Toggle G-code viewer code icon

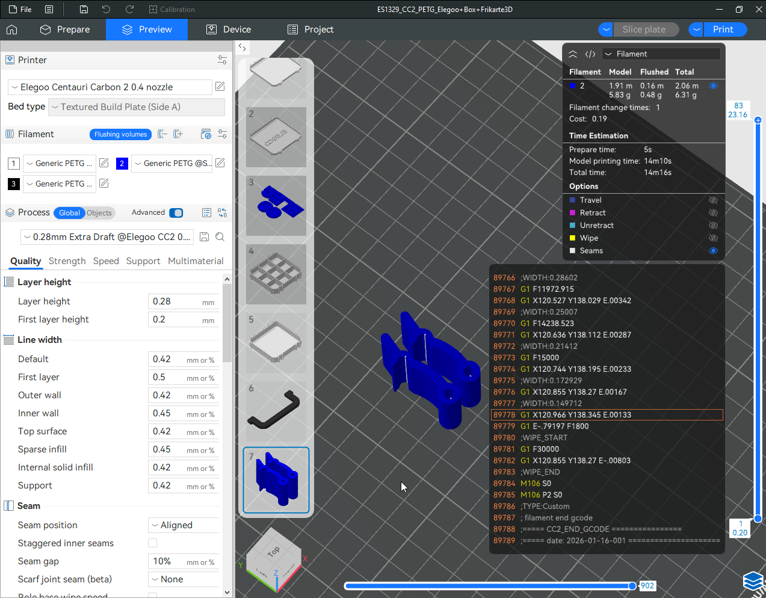pyautogui.click(x=590, y=54)
